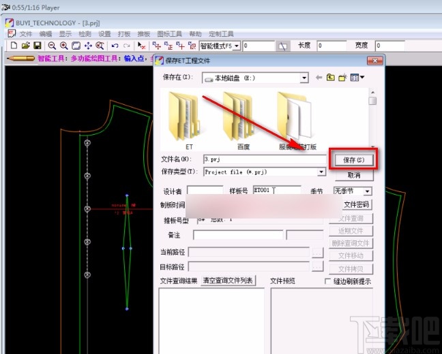Click the 文件名 input field

click(265, 159)
